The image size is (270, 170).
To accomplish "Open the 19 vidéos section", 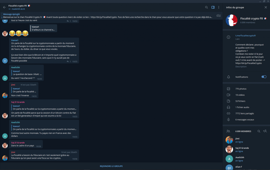I will point(240,95).
